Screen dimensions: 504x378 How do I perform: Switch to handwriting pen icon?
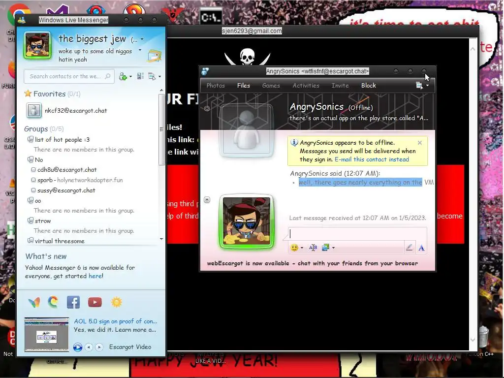[409, 248]
